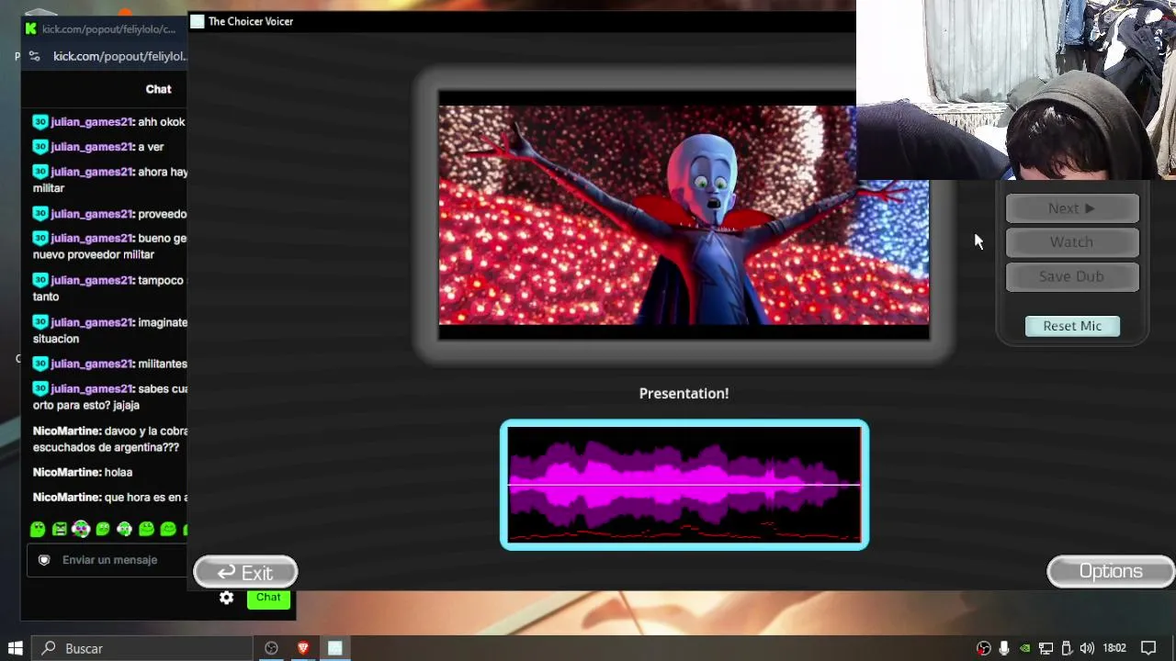Click the Reset Mic button
1176x661 pixels.
point(1072,326)
